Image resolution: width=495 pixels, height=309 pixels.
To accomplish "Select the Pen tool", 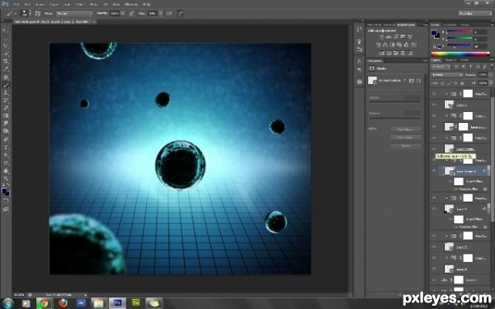I will point(6,139).
